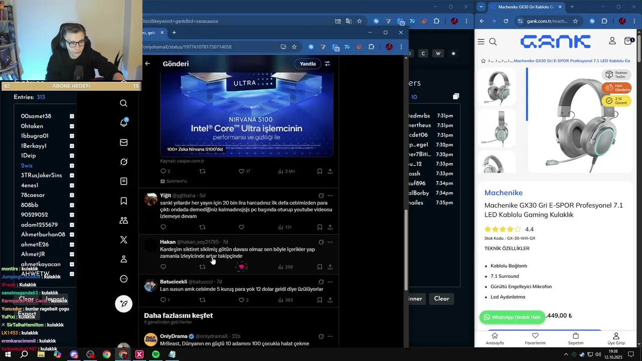This screenshot has height=361, width=642.
Task: Like Batucicekli's comment with 2 likes
Action: 241,300
